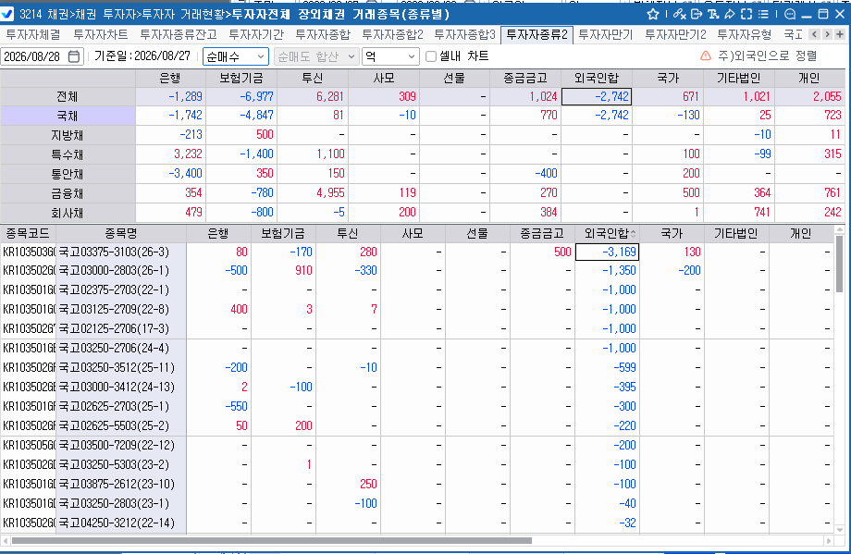The image size is (851, 554).
Task: Select the 전체 row header
Action: point(68,96)
